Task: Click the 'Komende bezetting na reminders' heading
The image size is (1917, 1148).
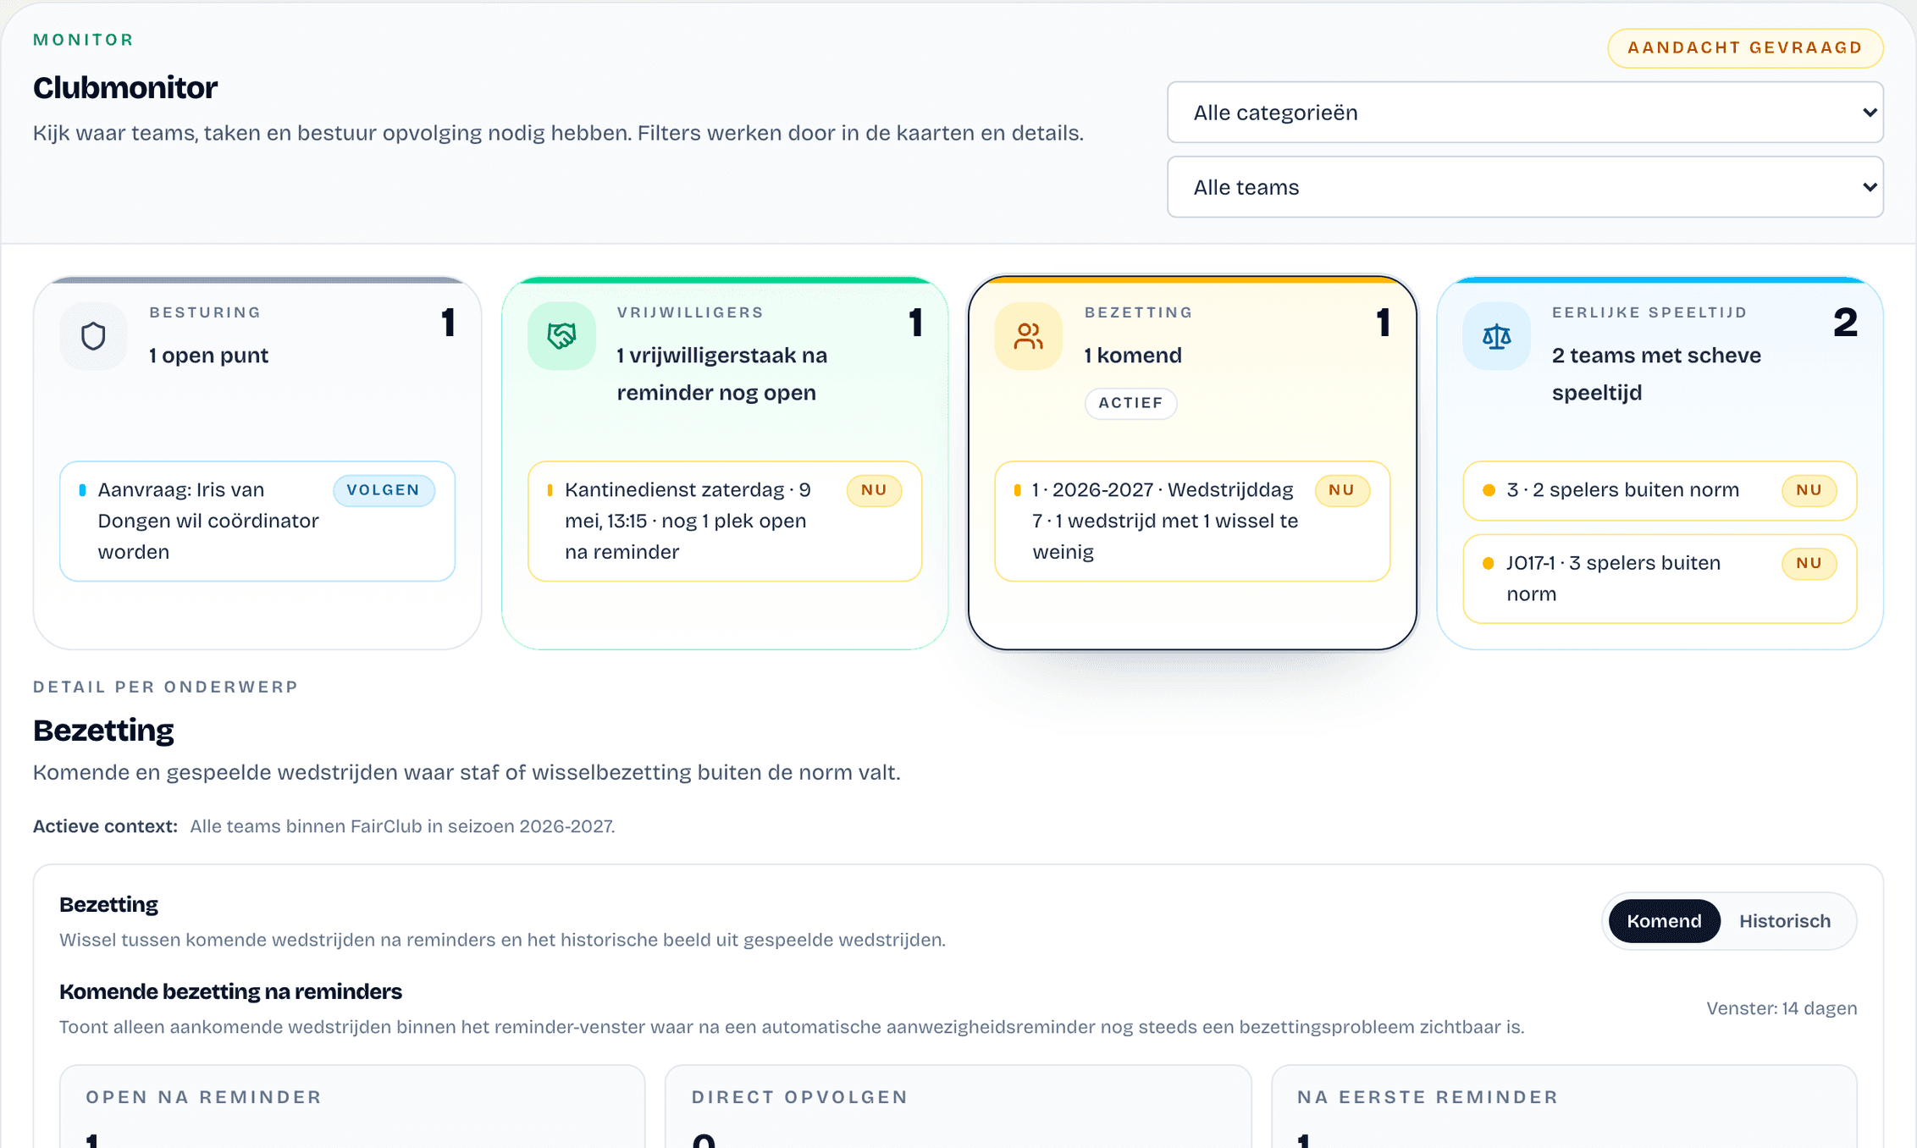Action: tap(230, 991)
